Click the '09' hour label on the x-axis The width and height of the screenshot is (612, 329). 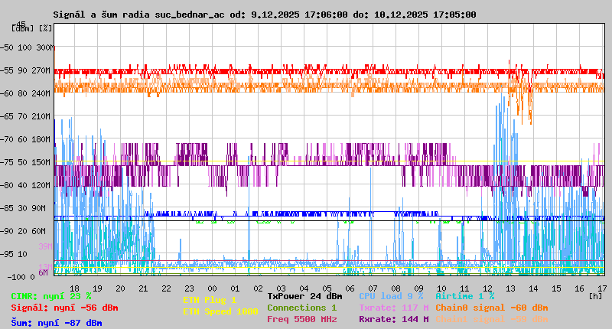pyautogui.click(x=418, y=288)
